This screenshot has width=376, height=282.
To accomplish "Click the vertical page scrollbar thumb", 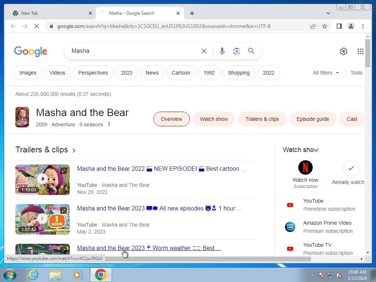I will click(x=368, y=53).
